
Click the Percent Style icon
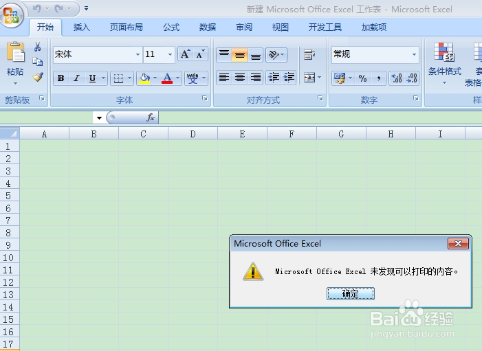pos(363,78)
